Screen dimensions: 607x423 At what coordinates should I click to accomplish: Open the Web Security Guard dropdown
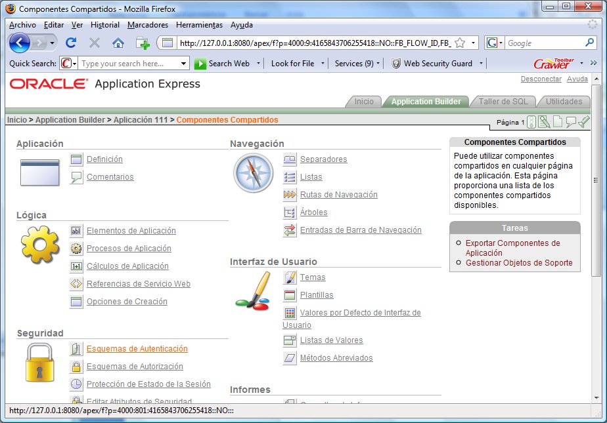pyautogui.click(x=481, y=64)
